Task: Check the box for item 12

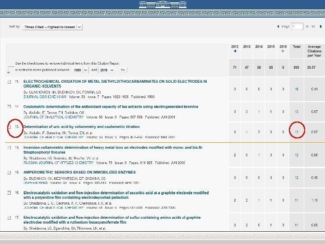Action: [x=9, y=107]
